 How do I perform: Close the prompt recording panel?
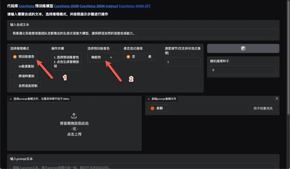click(277, 98)
